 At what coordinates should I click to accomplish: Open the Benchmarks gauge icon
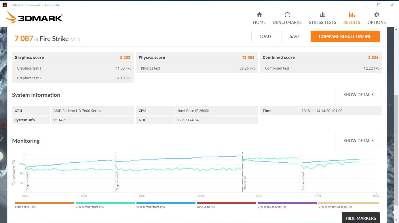[x=287, y=15]
